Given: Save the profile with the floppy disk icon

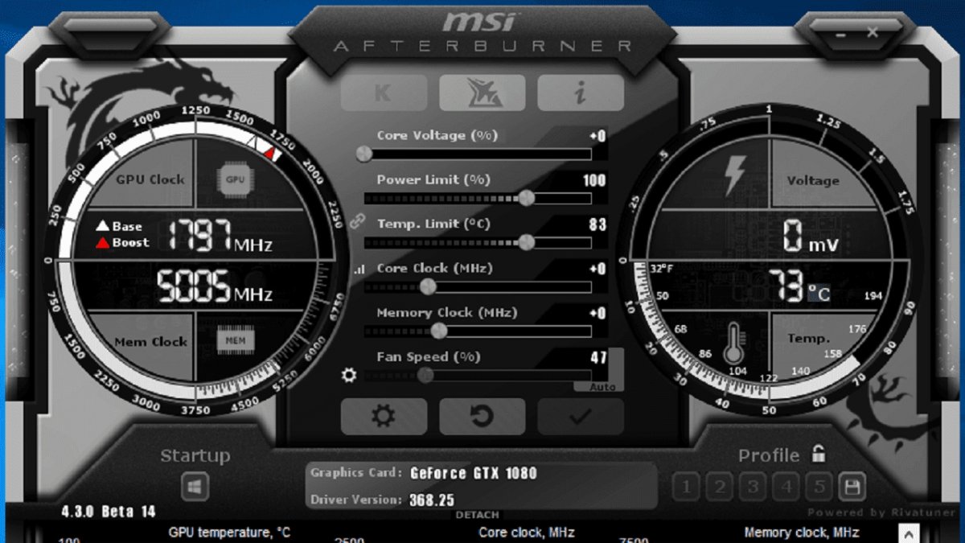Looking at the screenshot, I should (852, 486).
